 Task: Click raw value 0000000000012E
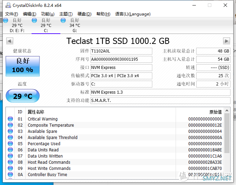pyautogui.click(x=205, y=125)
